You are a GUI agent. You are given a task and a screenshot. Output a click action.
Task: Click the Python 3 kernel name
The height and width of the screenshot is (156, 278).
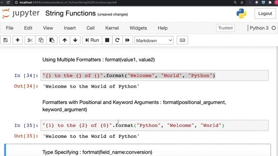(x=259, y=28)
